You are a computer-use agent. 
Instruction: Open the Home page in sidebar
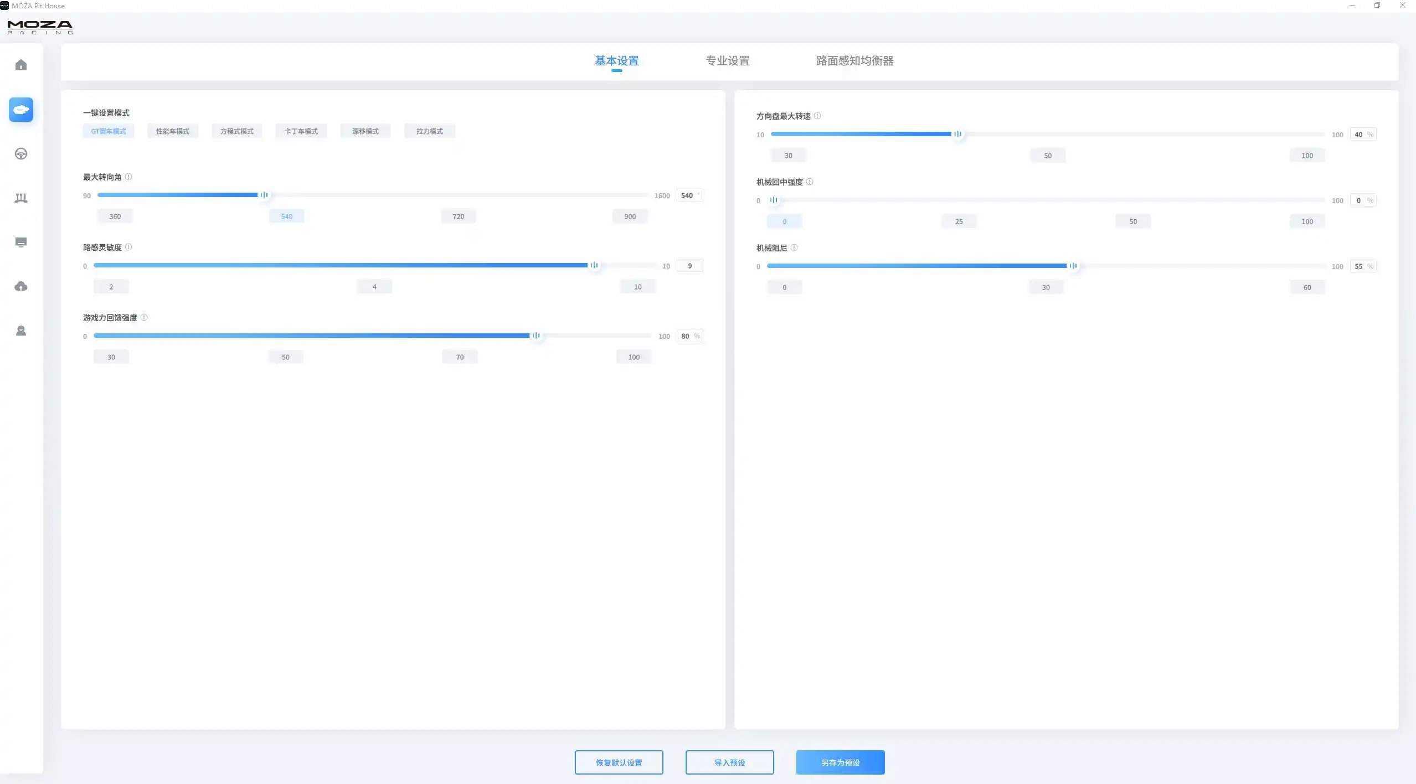pos(21,65)
